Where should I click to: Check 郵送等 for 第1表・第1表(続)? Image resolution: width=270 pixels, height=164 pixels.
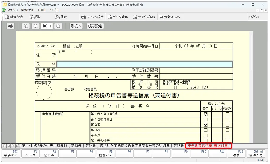(x=227, y=114)
